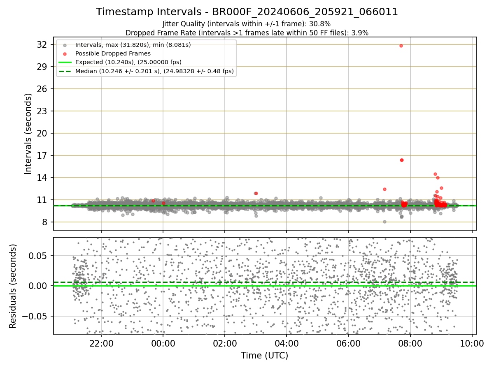The height and width of the screenshot is (370, 494).
Task: Click the 06:00 x-axis tick label
Action: tap(349, 343)
